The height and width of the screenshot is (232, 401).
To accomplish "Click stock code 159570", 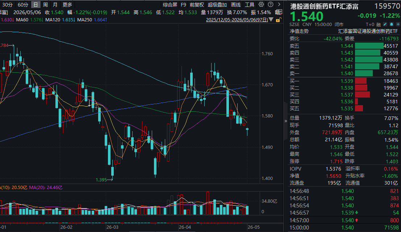I will [387, 6].
